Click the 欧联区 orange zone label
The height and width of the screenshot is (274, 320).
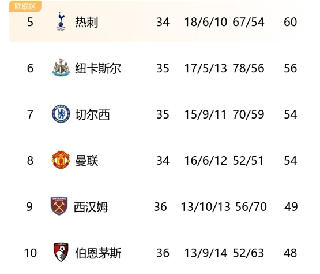click(25, 6)
